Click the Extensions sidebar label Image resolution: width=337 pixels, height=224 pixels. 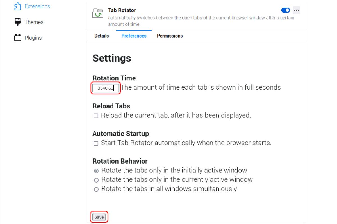click(37, 6)
